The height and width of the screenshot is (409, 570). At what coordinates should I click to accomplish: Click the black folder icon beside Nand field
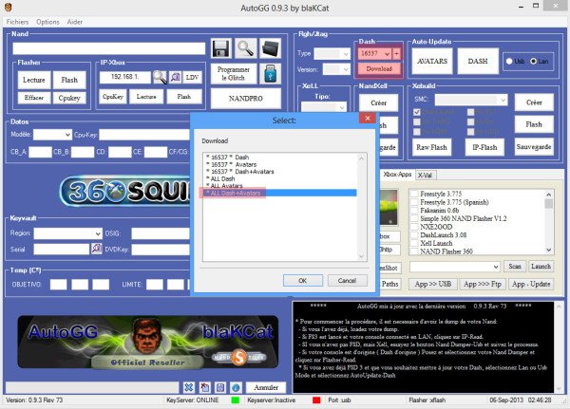tap(271, 47)
